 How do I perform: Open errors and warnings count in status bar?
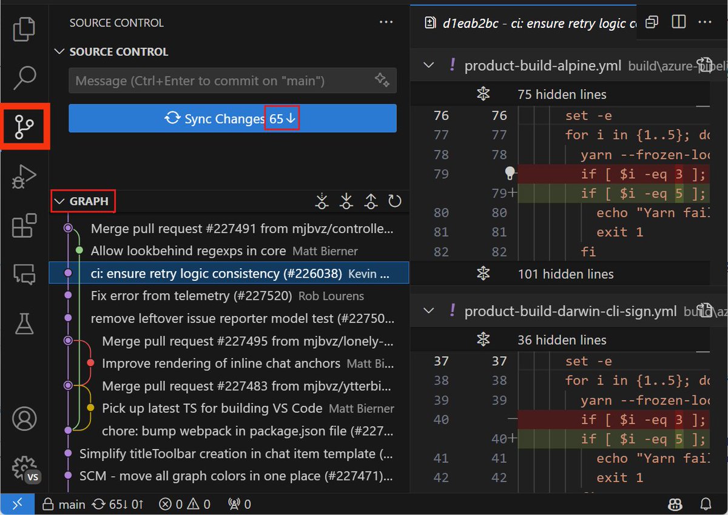pos(184,504)
